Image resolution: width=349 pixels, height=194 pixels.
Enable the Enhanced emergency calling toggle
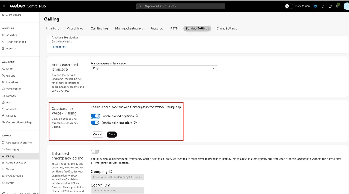[95, 152]
